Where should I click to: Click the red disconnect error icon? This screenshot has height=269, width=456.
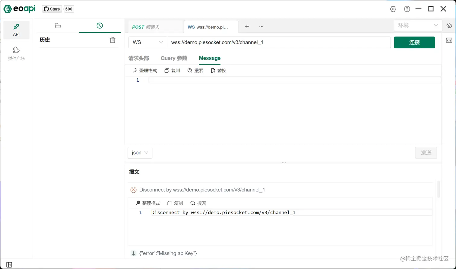pos(133,190)
